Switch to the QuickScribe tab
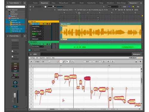Viewport: 149px width, 112px height. click(x=91, y=3)
